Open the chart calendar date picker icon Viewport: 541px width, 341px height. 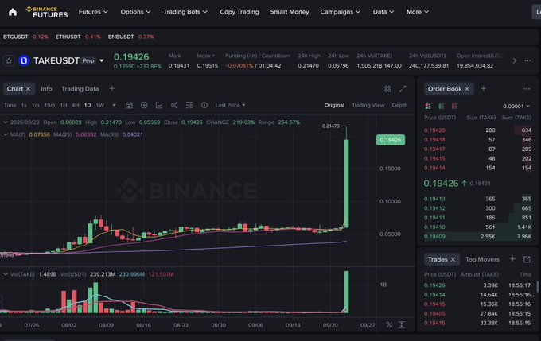point(129,105)
